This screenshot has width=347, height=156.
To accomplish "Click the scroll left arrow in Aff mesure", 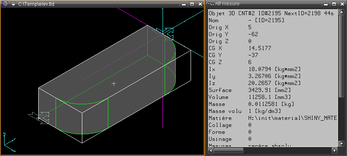I will pos(211,151).
